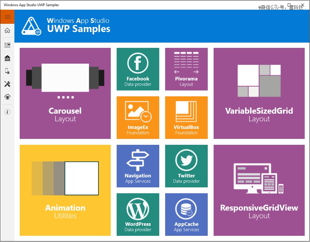Open the Carousel Layout tile
Viewport: 310px width, 242px height.
click(65, 93)
